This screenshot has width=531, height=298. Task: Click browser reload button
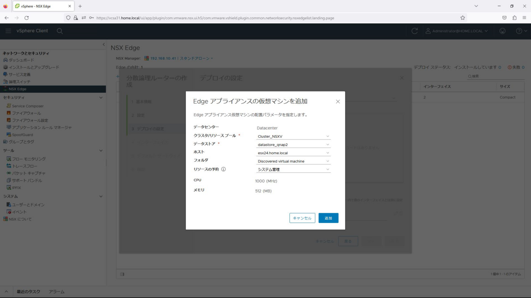(x=27, y=18)
